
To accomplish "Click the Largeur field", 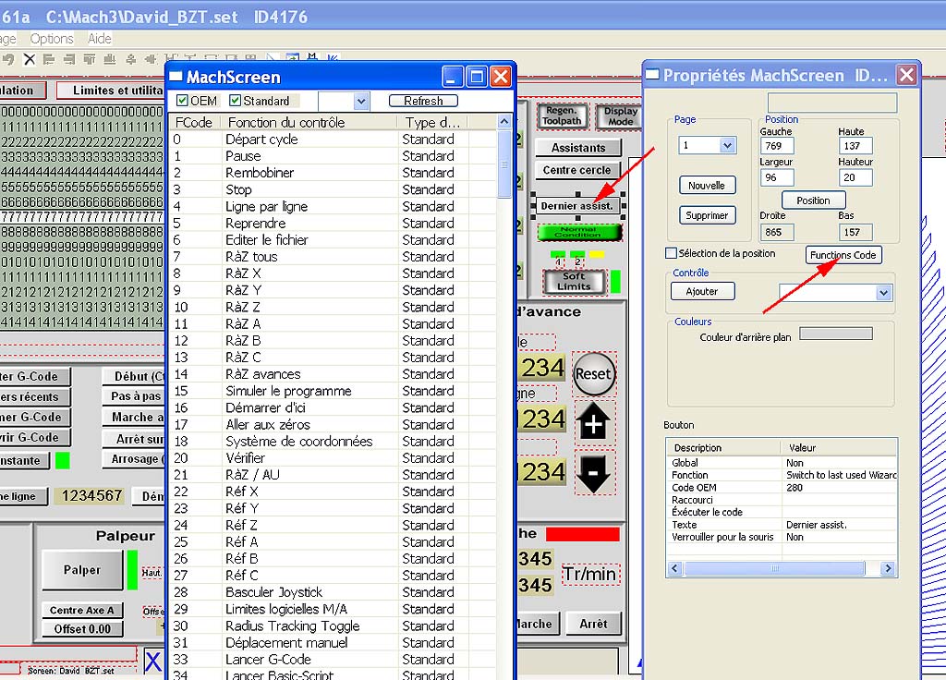I will [777, 178].
